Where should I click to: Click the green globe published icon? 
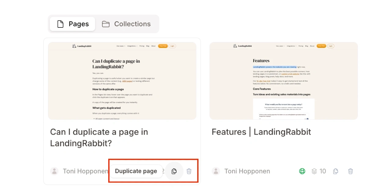pos(302,171)
